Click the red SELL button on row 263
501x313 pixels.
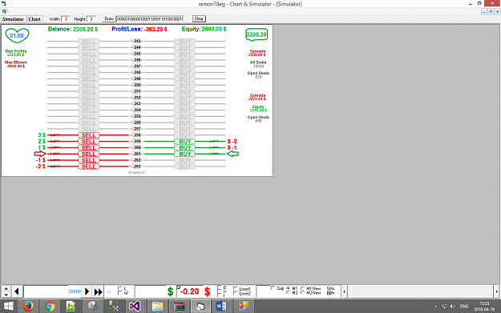[88, 167]
